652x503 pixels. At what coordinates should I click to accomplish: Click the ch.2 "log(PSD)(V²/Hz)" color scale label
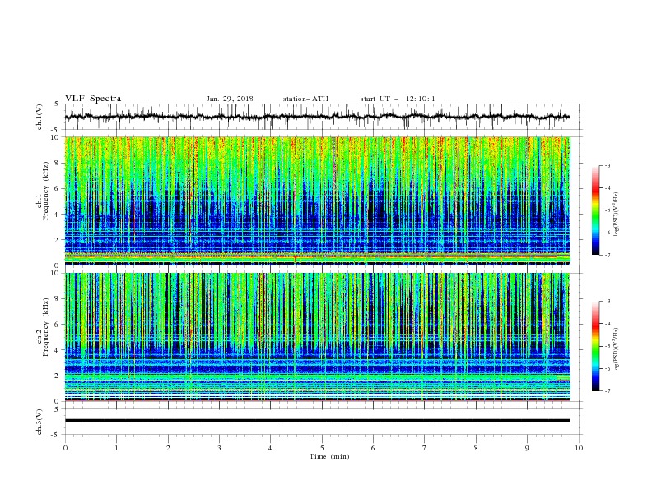(617, 350)
